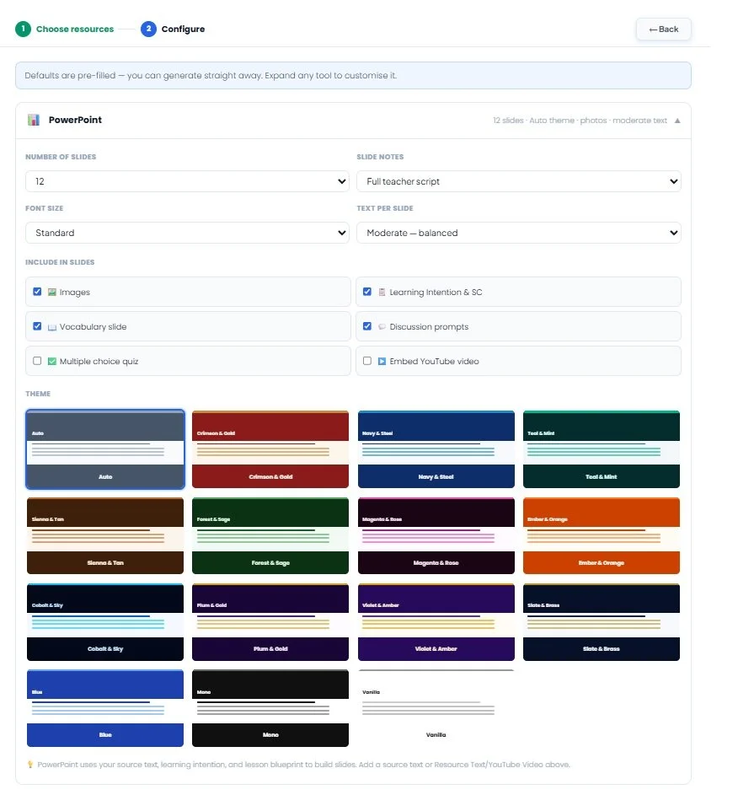
Task: Click the 'Discussion prompts' label
Action: coord(429,327)
